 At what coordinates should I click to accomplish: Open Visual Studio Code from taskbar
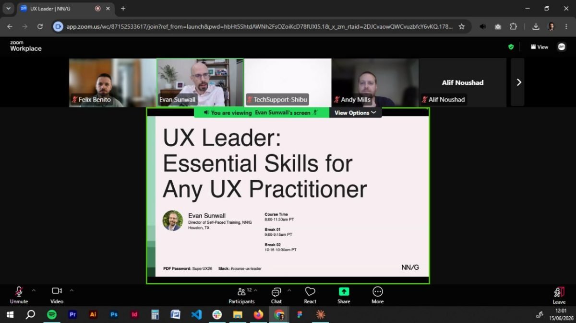pyautogui.click(x=196, y=315)
